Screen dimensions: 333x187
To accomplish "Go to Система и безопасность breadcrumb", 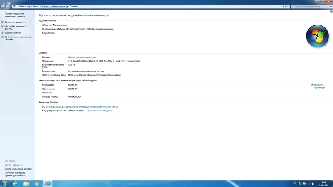I will 54,7.
